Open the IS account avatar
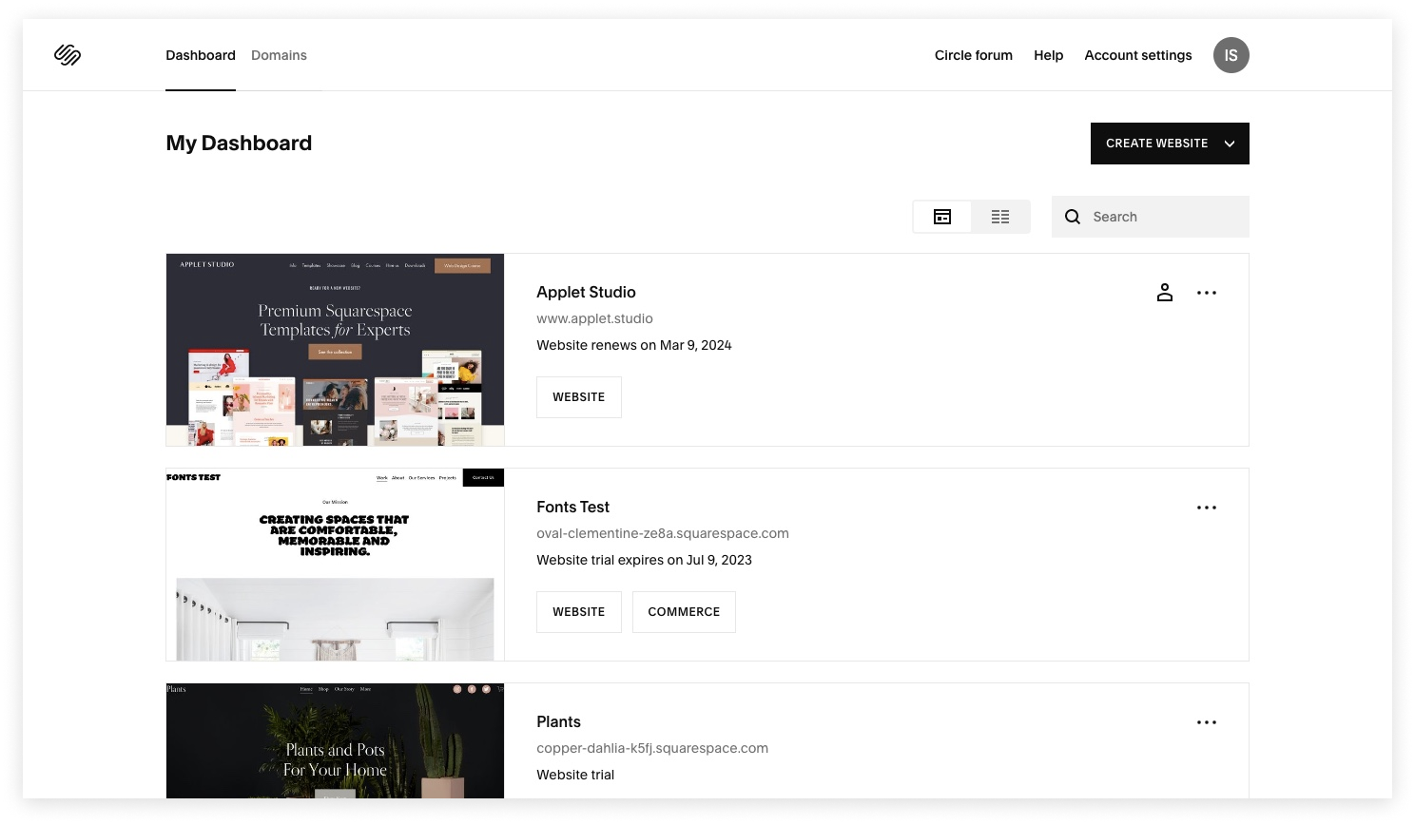Image resolution: width=1415 pixels, height=825 pixels. [1231, 55]
